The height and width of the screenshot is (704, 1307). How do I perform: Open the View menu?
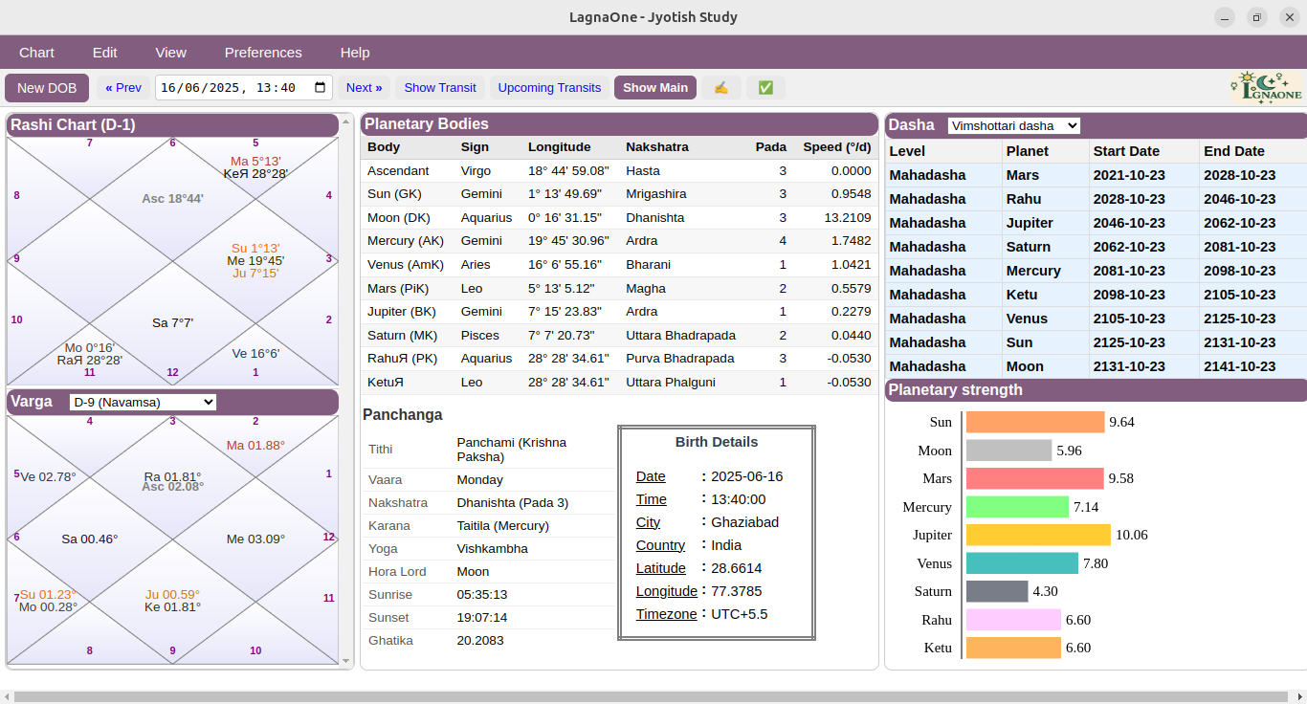(171, 53)
